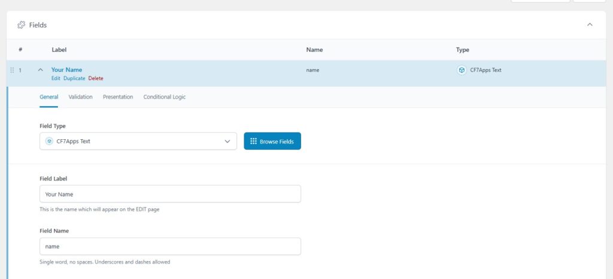Click the Fields puzzle piece icon
Image resolution: width=613 pixels, height=279 pixels.
(x=22, y=25)
